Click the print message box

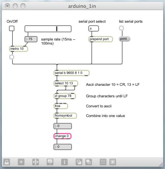[x=125, y=39]
